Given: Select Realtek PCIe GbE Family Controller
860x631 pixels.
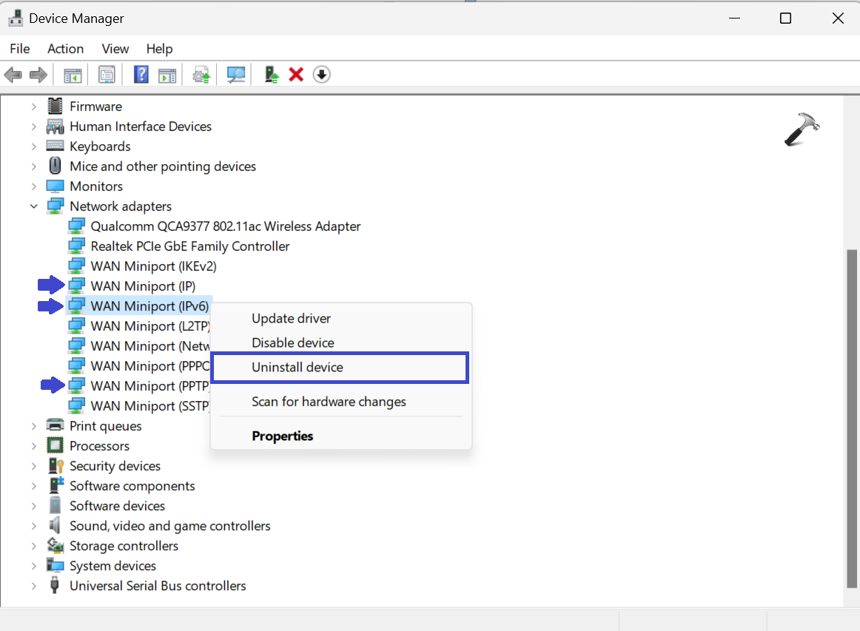Looking at the screenshot, I should click(x=189, y=246).
